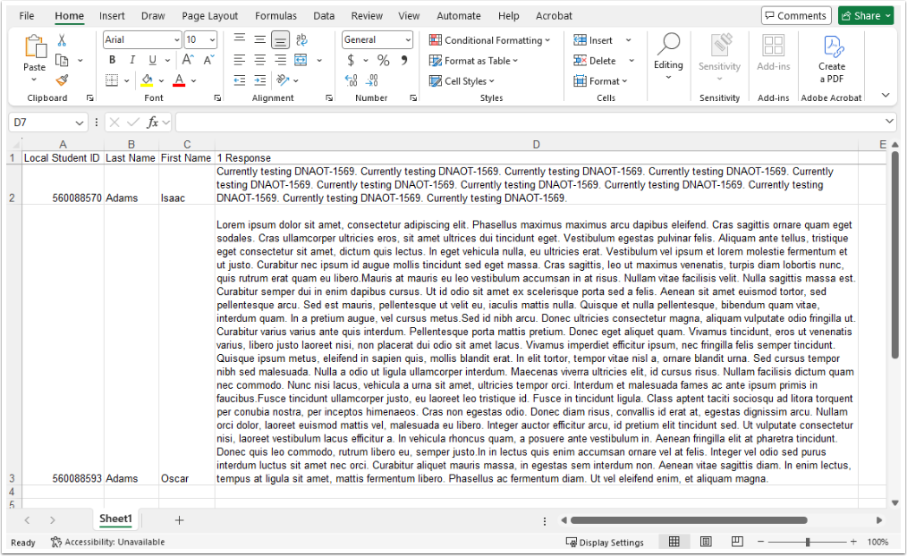This screenshot has height=556, width=907.
Task: Expand the formula bar
Action: pyautogui.click(x=889, y=122)
